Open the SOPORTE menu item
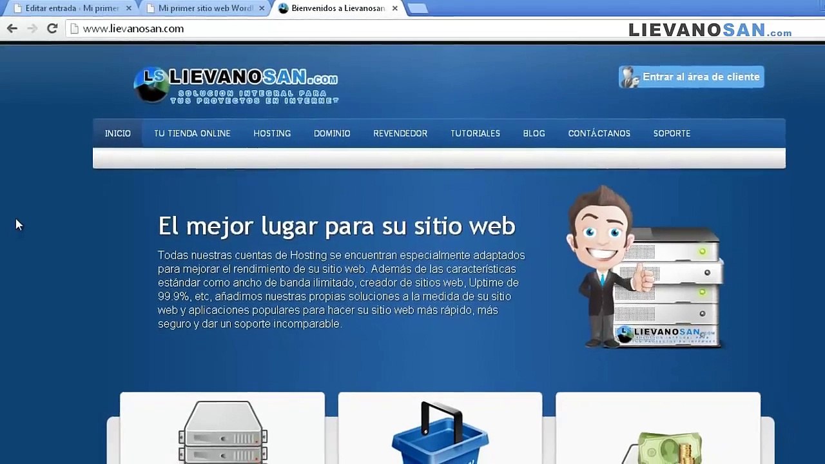 [672, 133]
